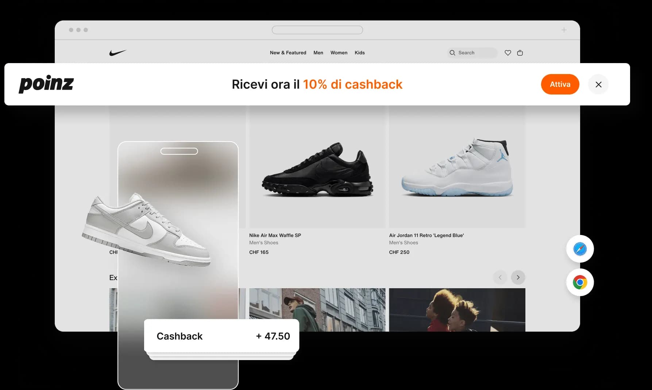Click the browser address bar
The image size is (652, 390).
pyautogui.click(x=317, y=30)
